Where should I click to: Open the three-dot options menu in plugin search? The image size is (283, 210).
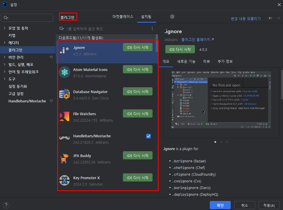[x=152, y=29]
